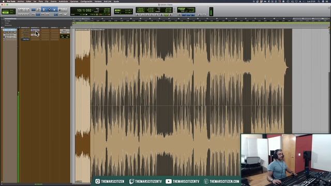Click the clock in macOS menu bar
The height and width of the screenshot is (186, 331).
click(x=311, y=1)
